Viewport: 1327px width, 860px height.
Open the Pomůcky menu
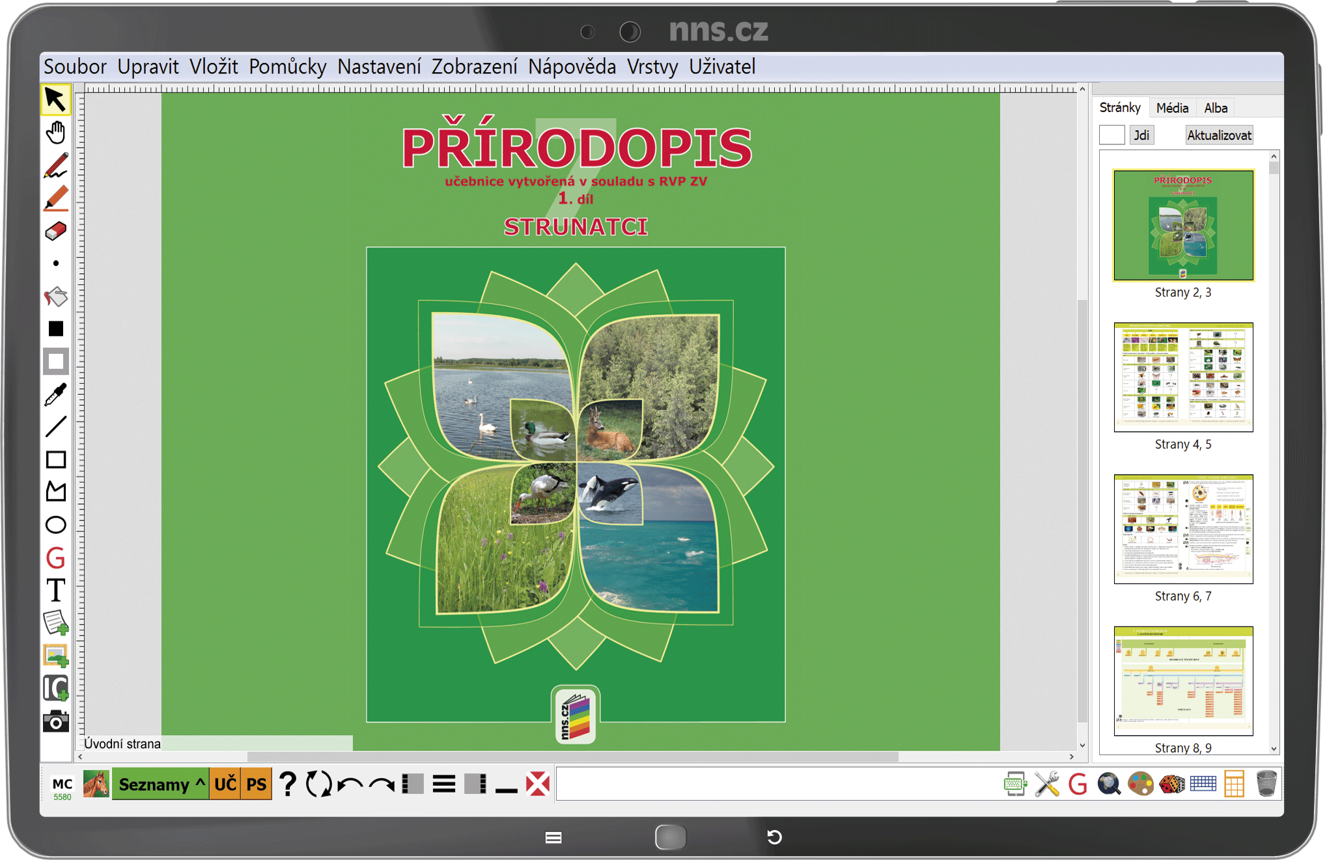287,67
